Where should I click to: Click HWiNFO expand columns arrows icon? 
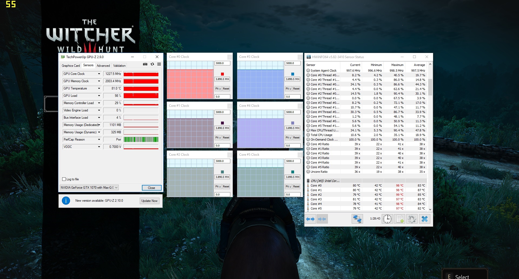coord(310,219)
